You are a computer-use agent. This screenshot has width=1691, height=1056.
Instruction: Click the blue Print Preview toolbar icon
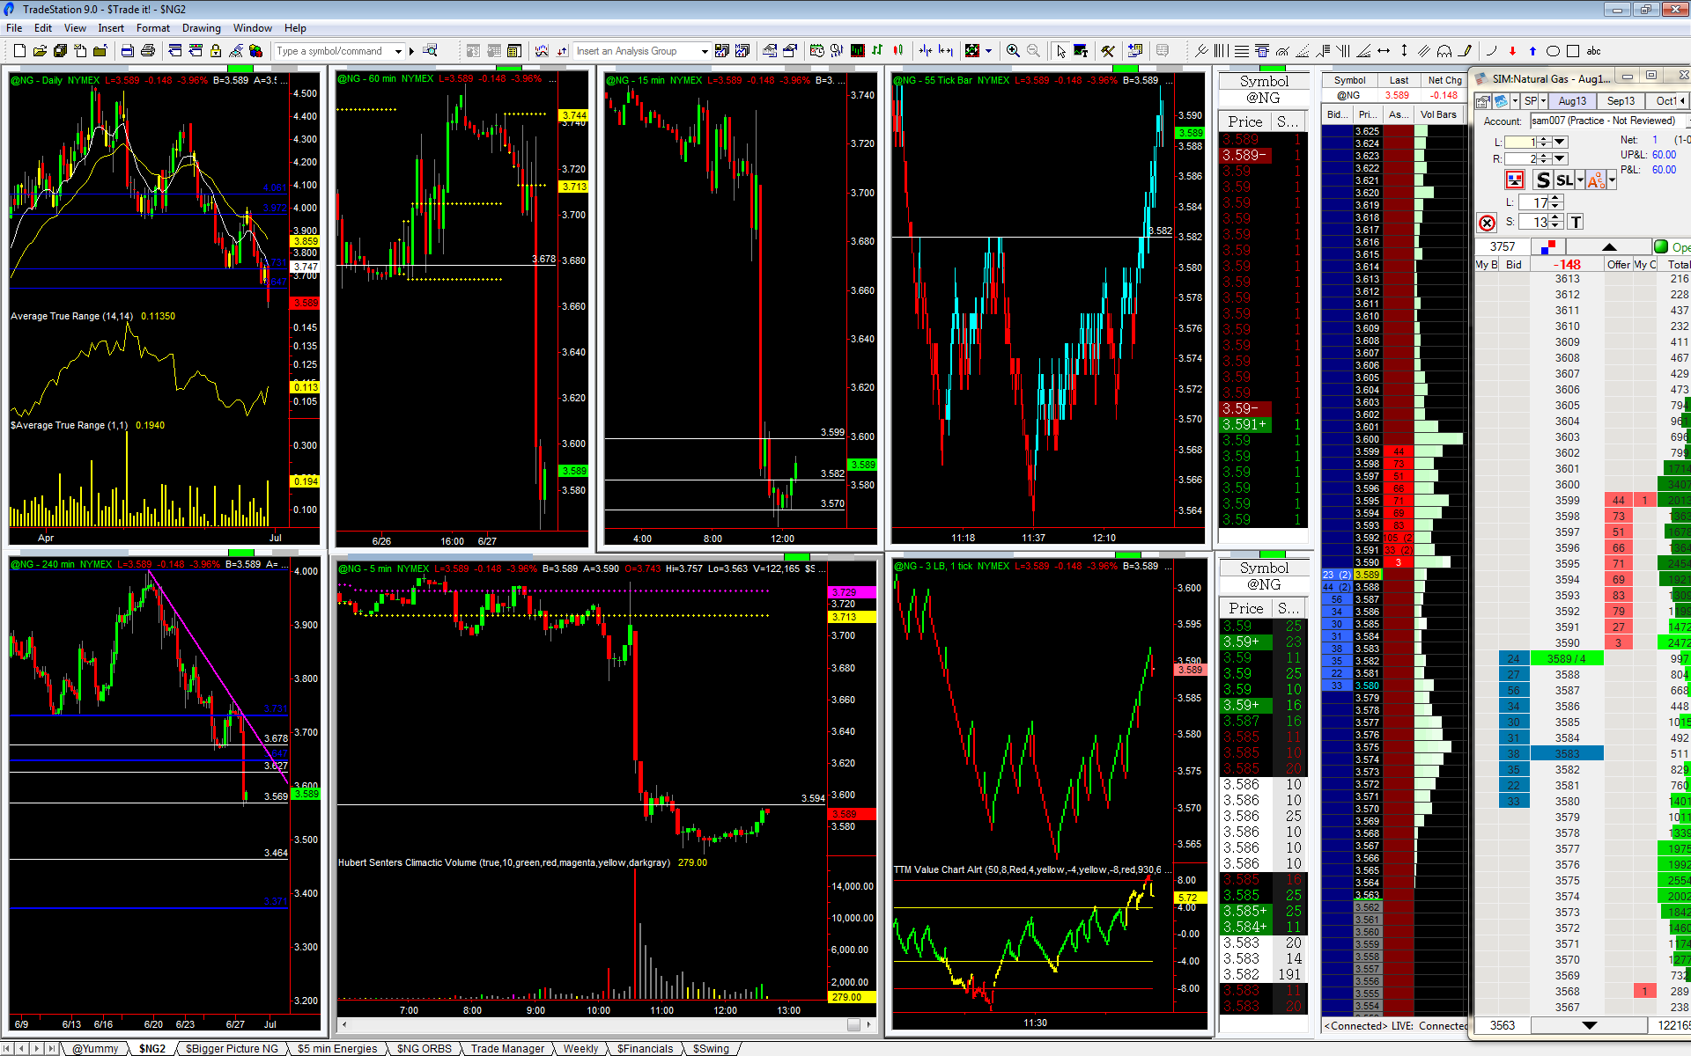pyautogui.click(x=128, y=51)
